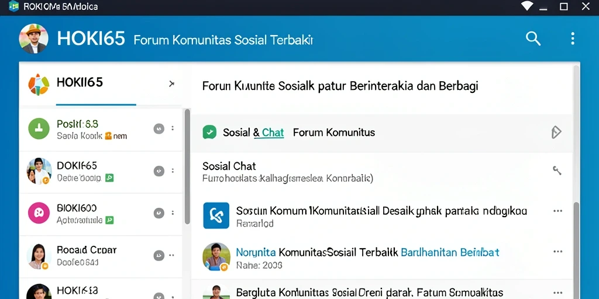Click the app icon in the title bar
The image size is (599, 299).
coord(14,6)
